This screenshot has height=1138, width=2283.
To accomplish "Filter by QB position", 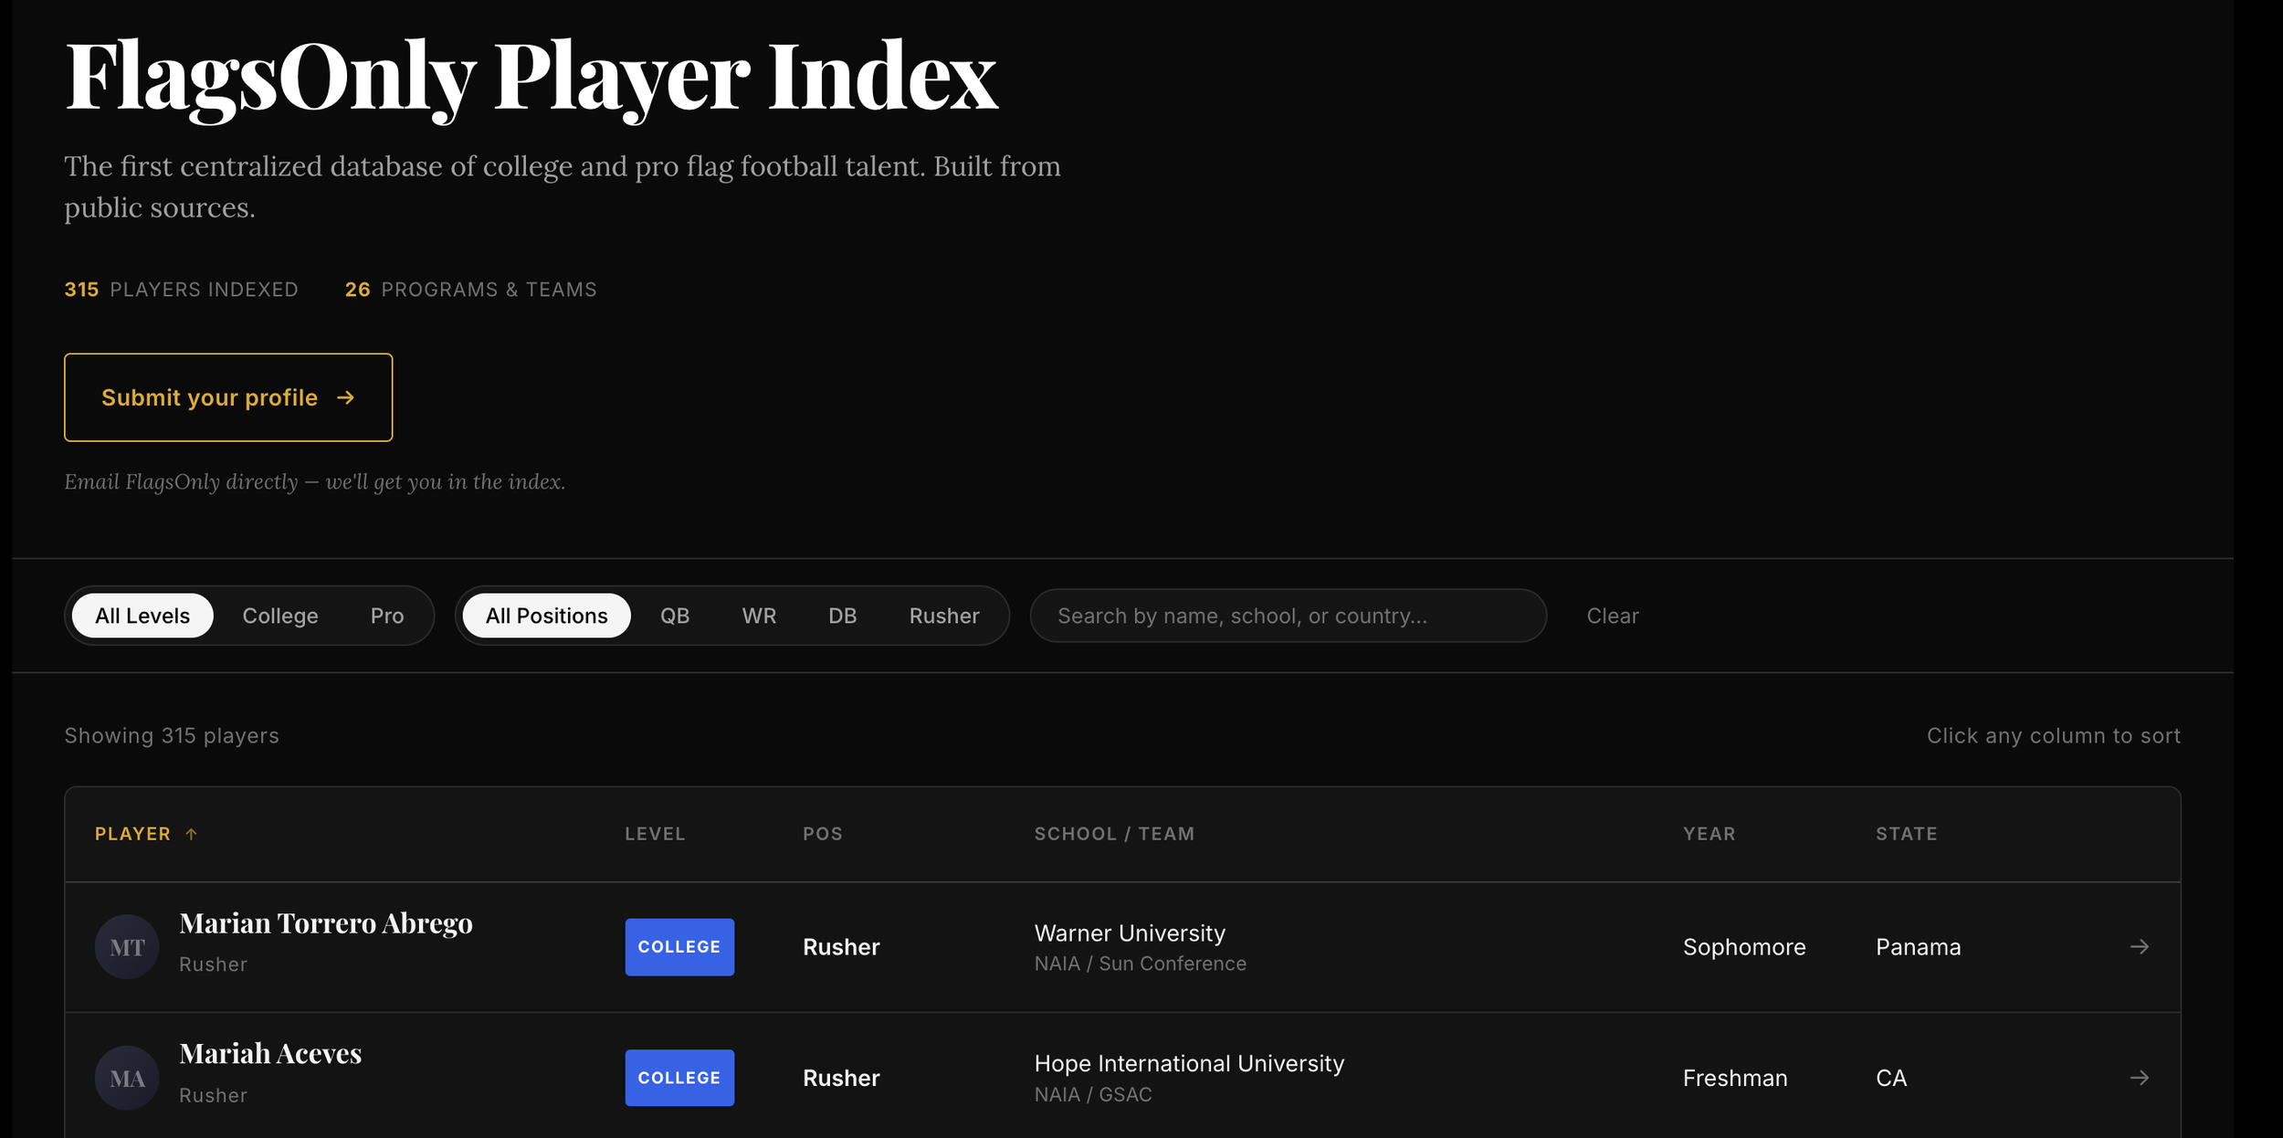I will (x=675, y=616).
